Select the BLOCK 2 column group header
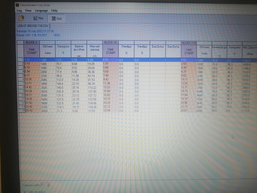The height and width of the screenshot is (193, 257). [32, 42]
